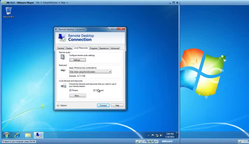249x144 pixels.
Task: Click 'To return to your computer' status text
Action: pos(19,142)
